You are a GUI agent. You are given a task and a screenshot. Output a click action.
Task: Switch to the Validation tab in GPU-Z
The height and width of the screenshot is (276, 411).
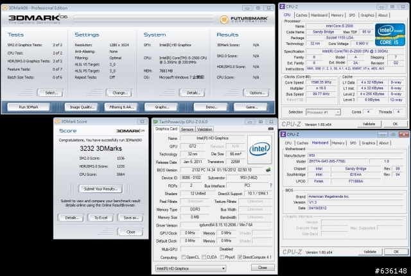(x=204, y=130)
